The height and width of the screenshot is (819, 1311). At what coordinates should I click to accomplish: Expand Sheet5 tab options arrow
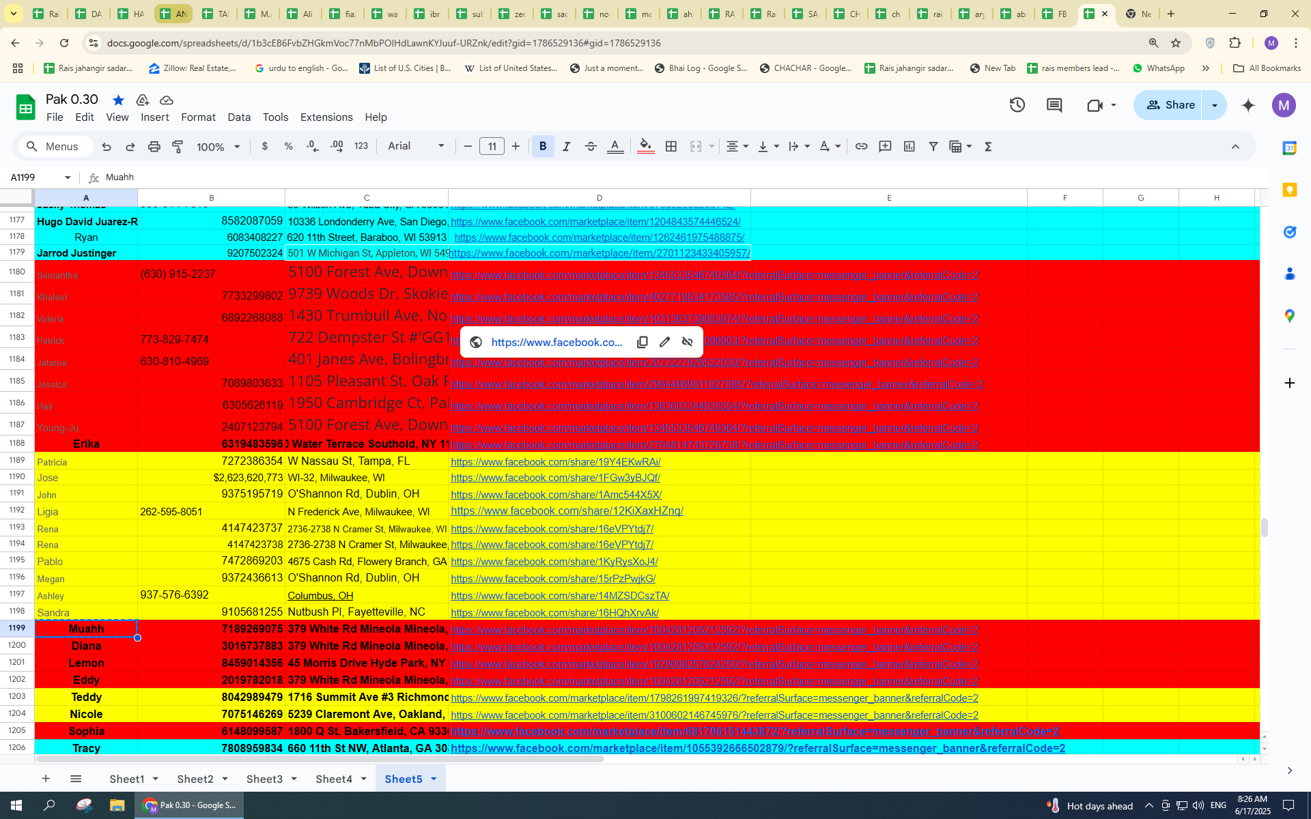434,779
